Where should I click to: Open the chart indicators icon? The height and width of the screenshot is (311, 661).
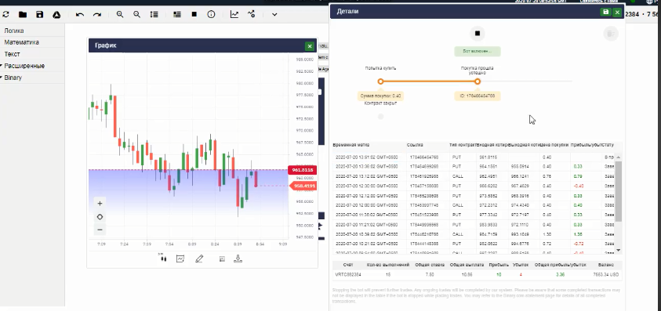click(x=180, y=259)
